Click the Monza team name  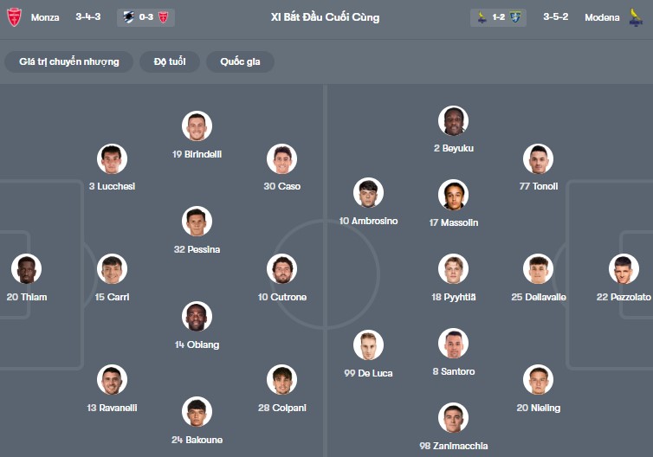(x=45, y=17)
